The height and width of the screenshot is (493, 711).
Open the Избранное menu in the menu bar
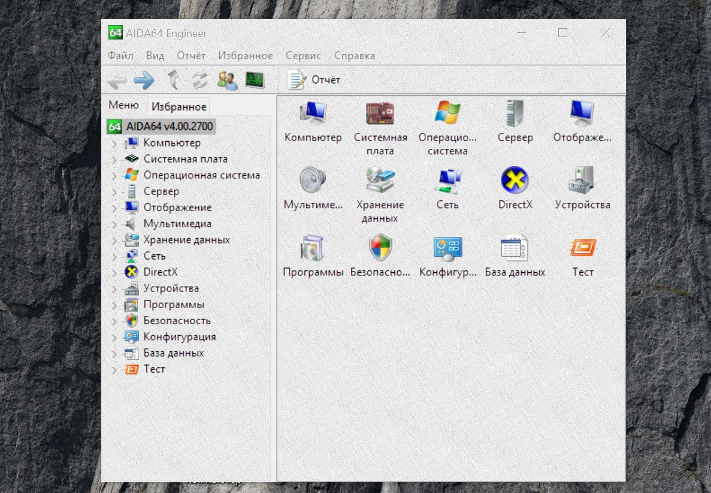(x=246, y=55)
